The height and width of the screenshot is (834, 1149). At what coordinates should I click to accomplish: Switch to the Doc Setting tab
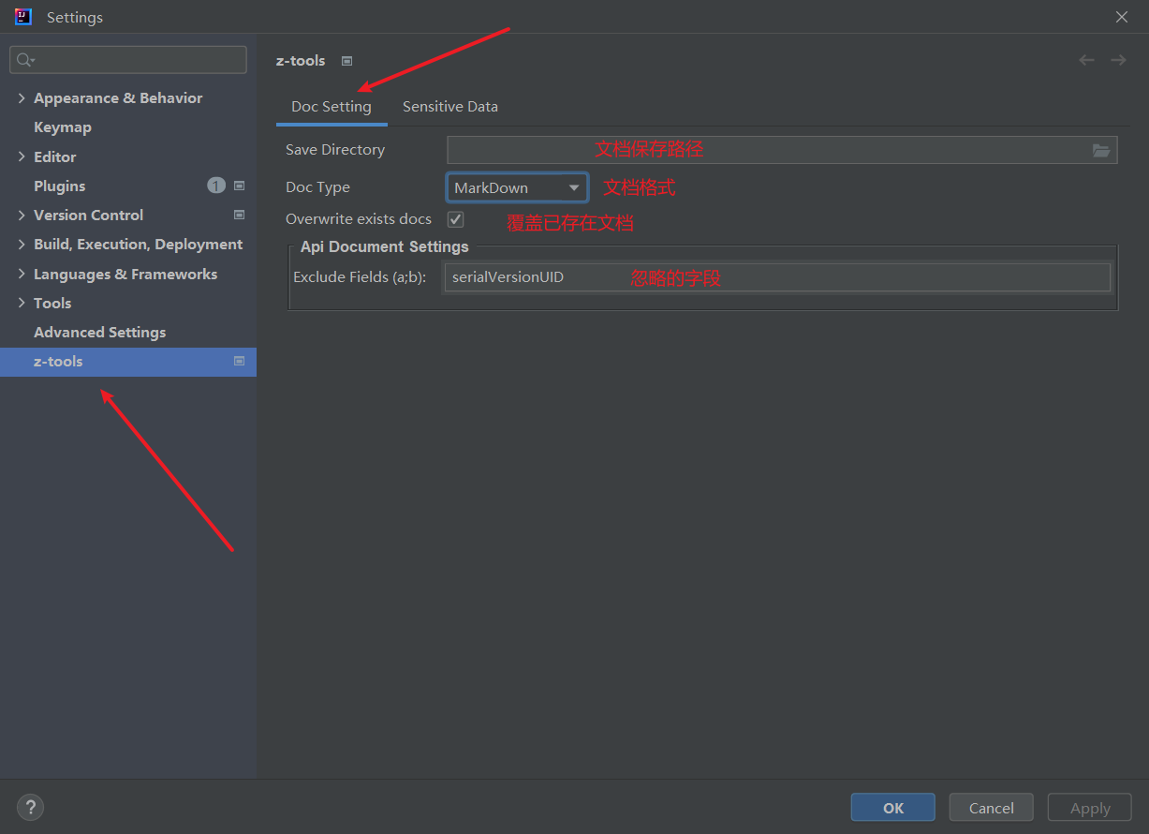331,107
